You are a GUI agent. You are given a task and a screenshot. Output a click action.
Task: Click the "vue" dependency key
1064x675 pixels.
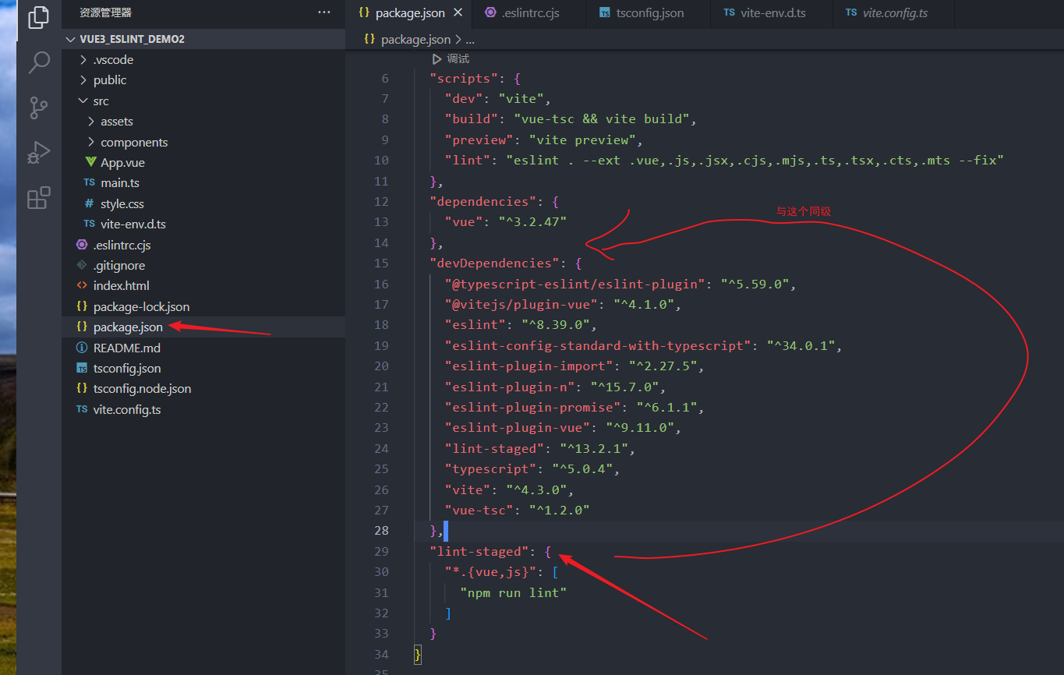(463, 222)
